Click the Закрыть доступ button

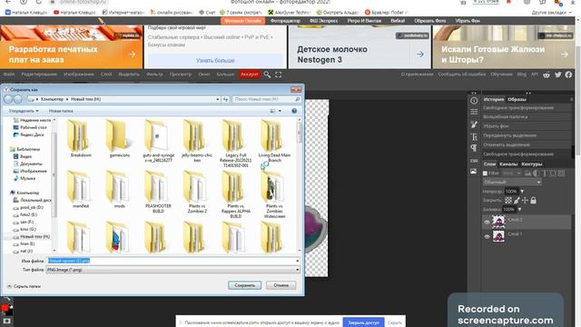pyautogui.click(x=363, y=322)
